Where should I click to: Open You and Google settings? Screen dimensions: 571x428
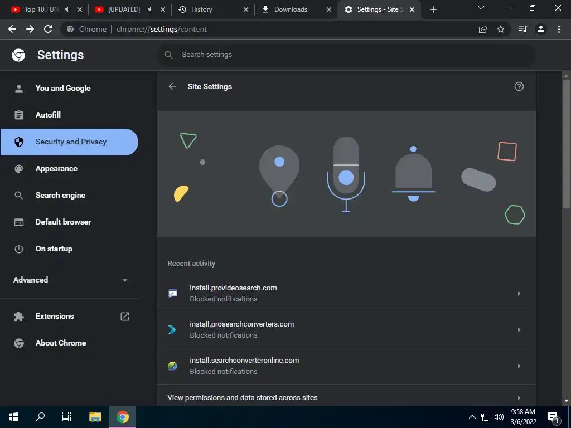click(x=63, y=88)
